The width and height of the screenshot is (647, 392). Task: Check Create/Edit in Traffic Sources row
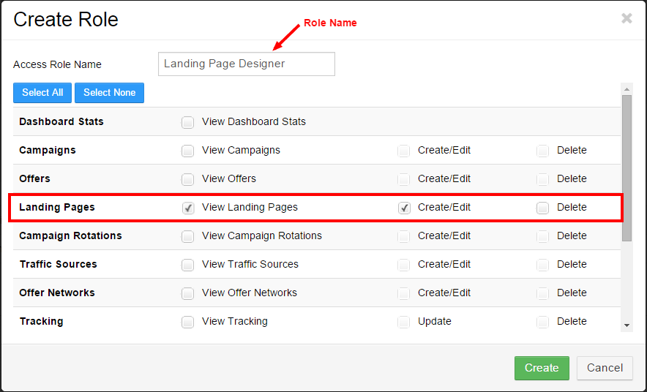pos(404,265)
